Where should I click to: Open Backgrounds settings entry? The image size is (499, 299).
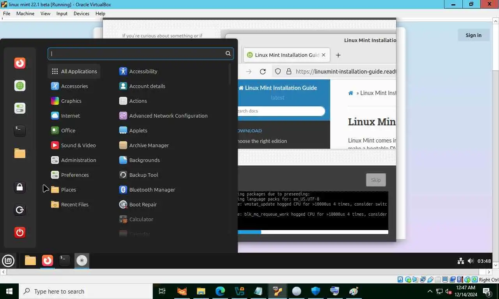point(139,160)
